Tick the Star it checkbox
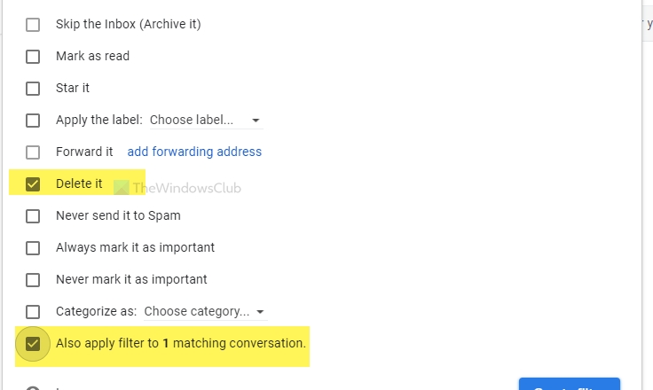The height and width of the screenshot is (390, 653). tap(33, 88)
